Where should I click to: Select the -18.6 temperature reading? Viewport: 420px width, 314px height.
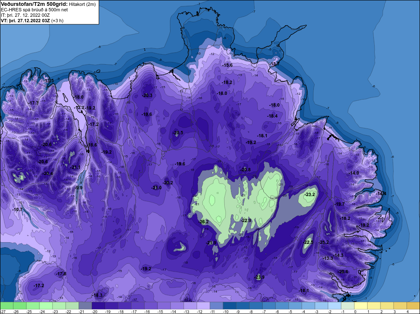click(x=92, y=145)
